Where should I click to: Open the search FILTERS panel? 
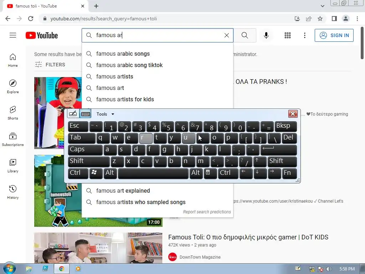pyautogui.click(x=50, y=65)
